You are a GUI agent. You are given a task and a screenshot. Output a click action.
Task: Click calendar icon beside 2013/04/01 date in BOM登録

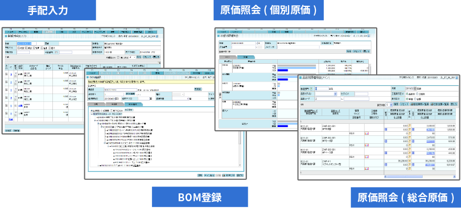coord(116,99)
